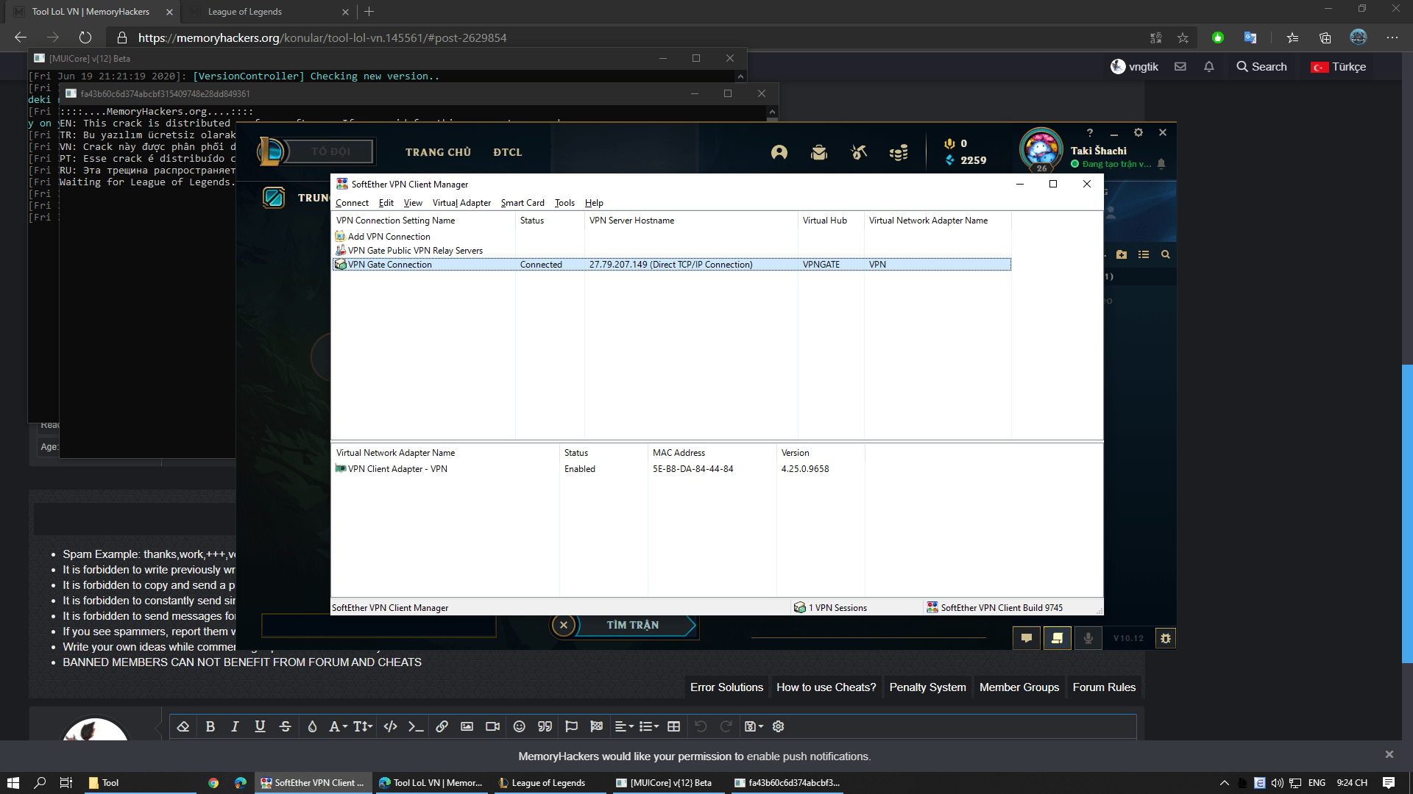
Task: Open forum inbox envelope icon
Action: (x=1180, y=67)
